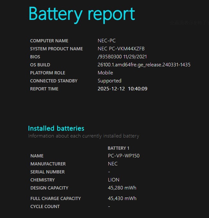Select the OS BUILD value string
The image size is (209, 218).
point(144,65)
